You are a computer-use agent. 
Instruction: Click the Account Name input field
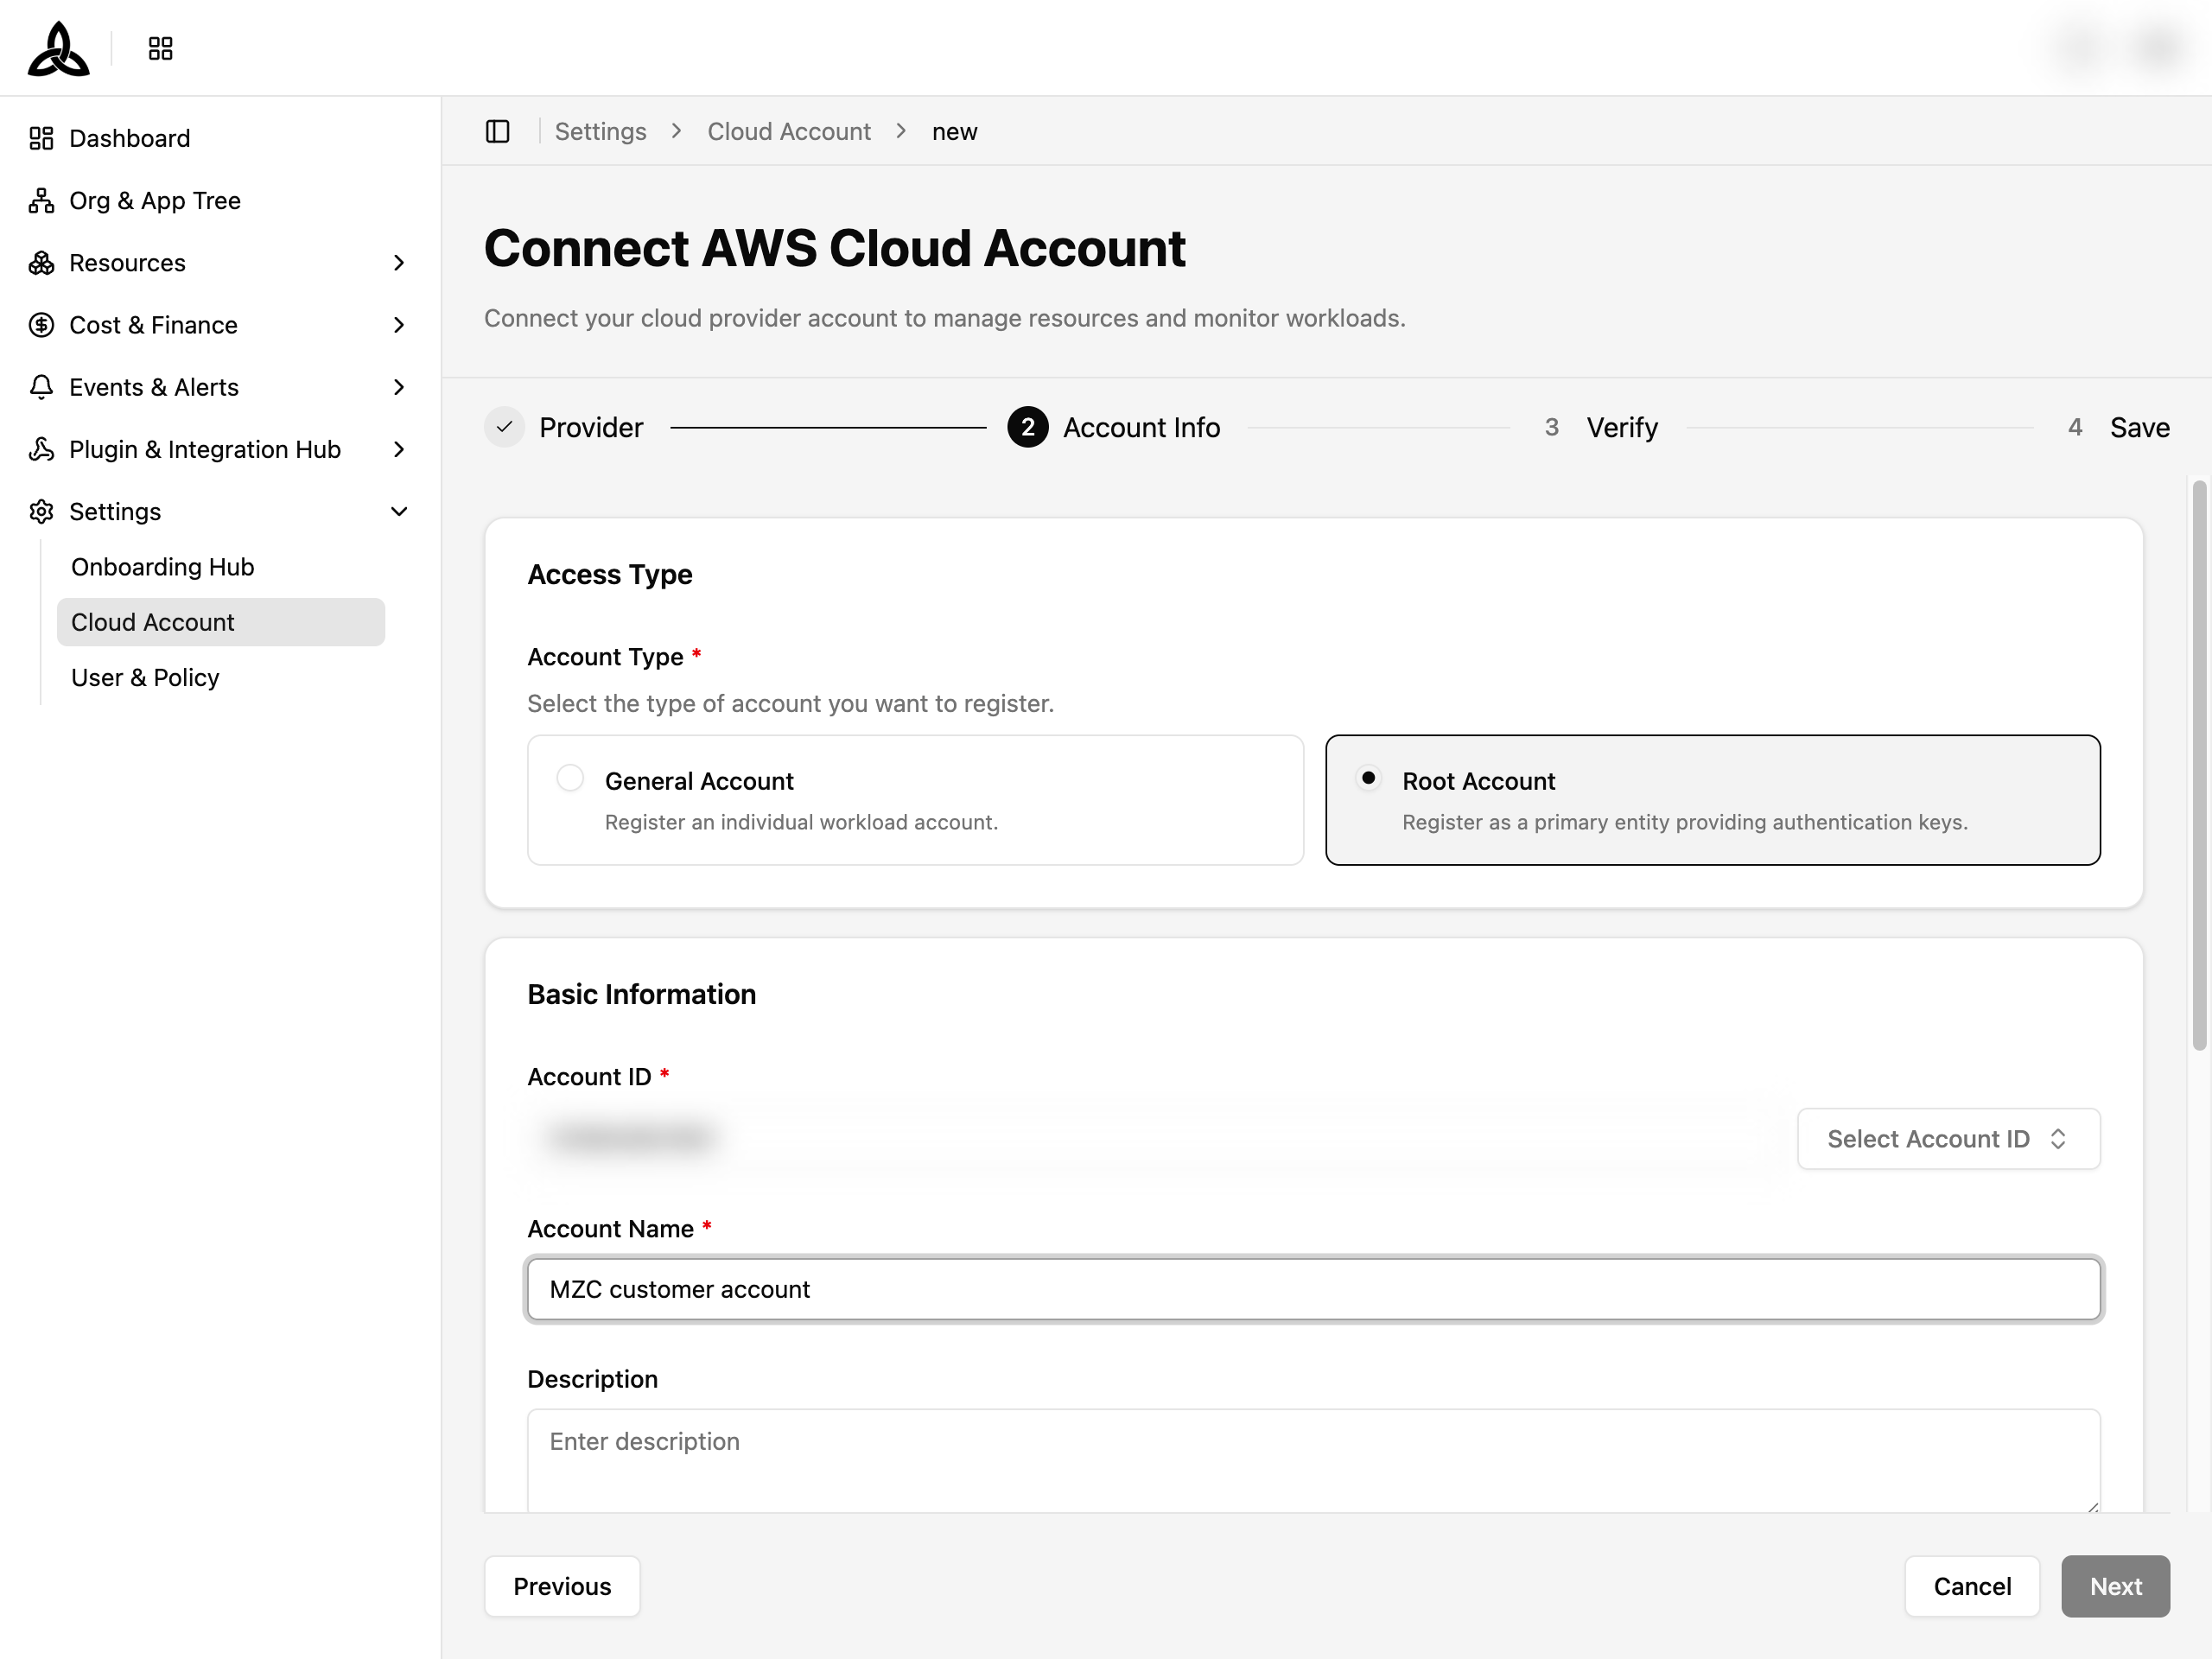[x=1313, y=1289]
